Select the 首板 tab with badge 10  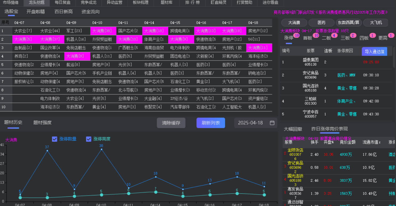pos(308,38)
